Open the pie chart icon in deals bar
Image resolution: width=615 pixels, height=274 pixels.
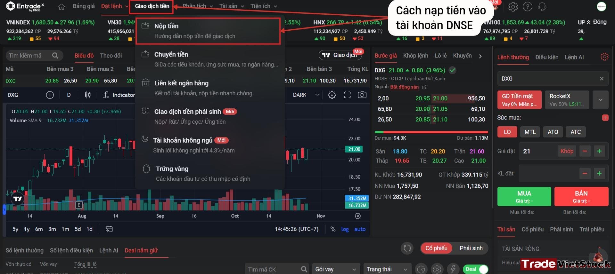[x=421, y=269]
